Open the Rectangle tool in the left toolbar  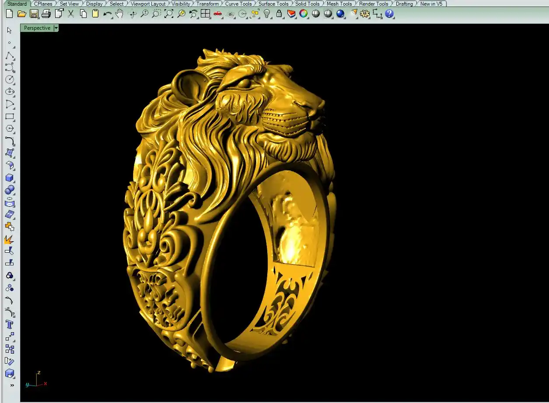(x=9, y=117)
